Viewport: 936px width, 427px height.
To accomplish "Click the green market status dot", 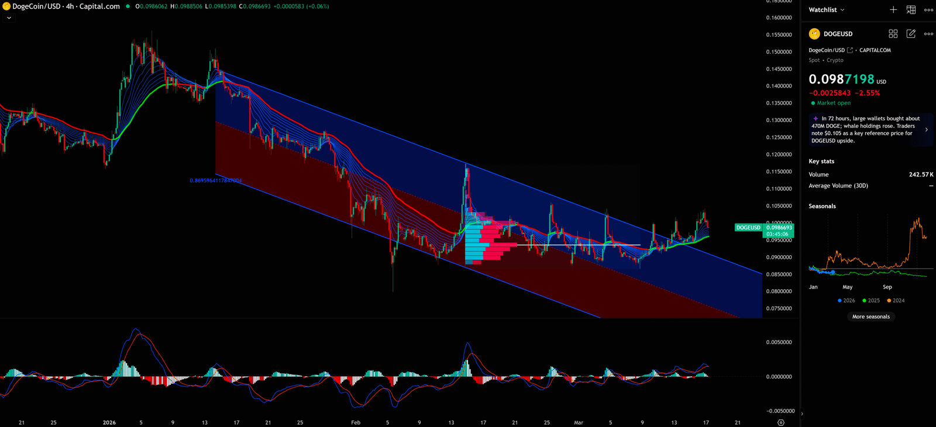I will (813, 103).
